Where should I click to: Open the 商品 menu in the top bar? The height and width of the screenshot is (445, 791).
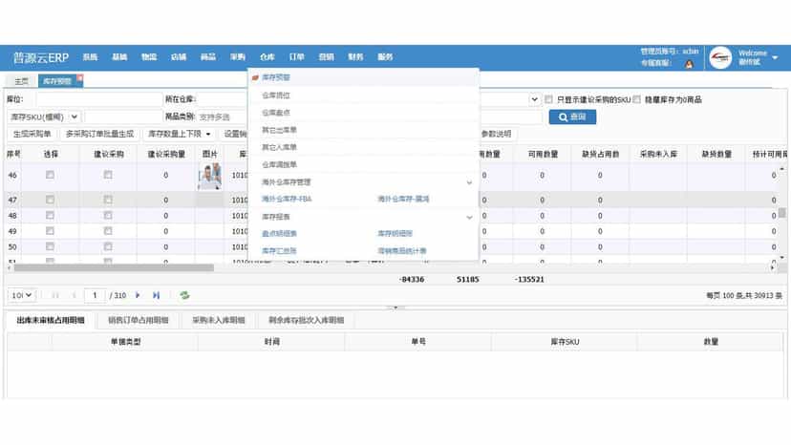208,57
